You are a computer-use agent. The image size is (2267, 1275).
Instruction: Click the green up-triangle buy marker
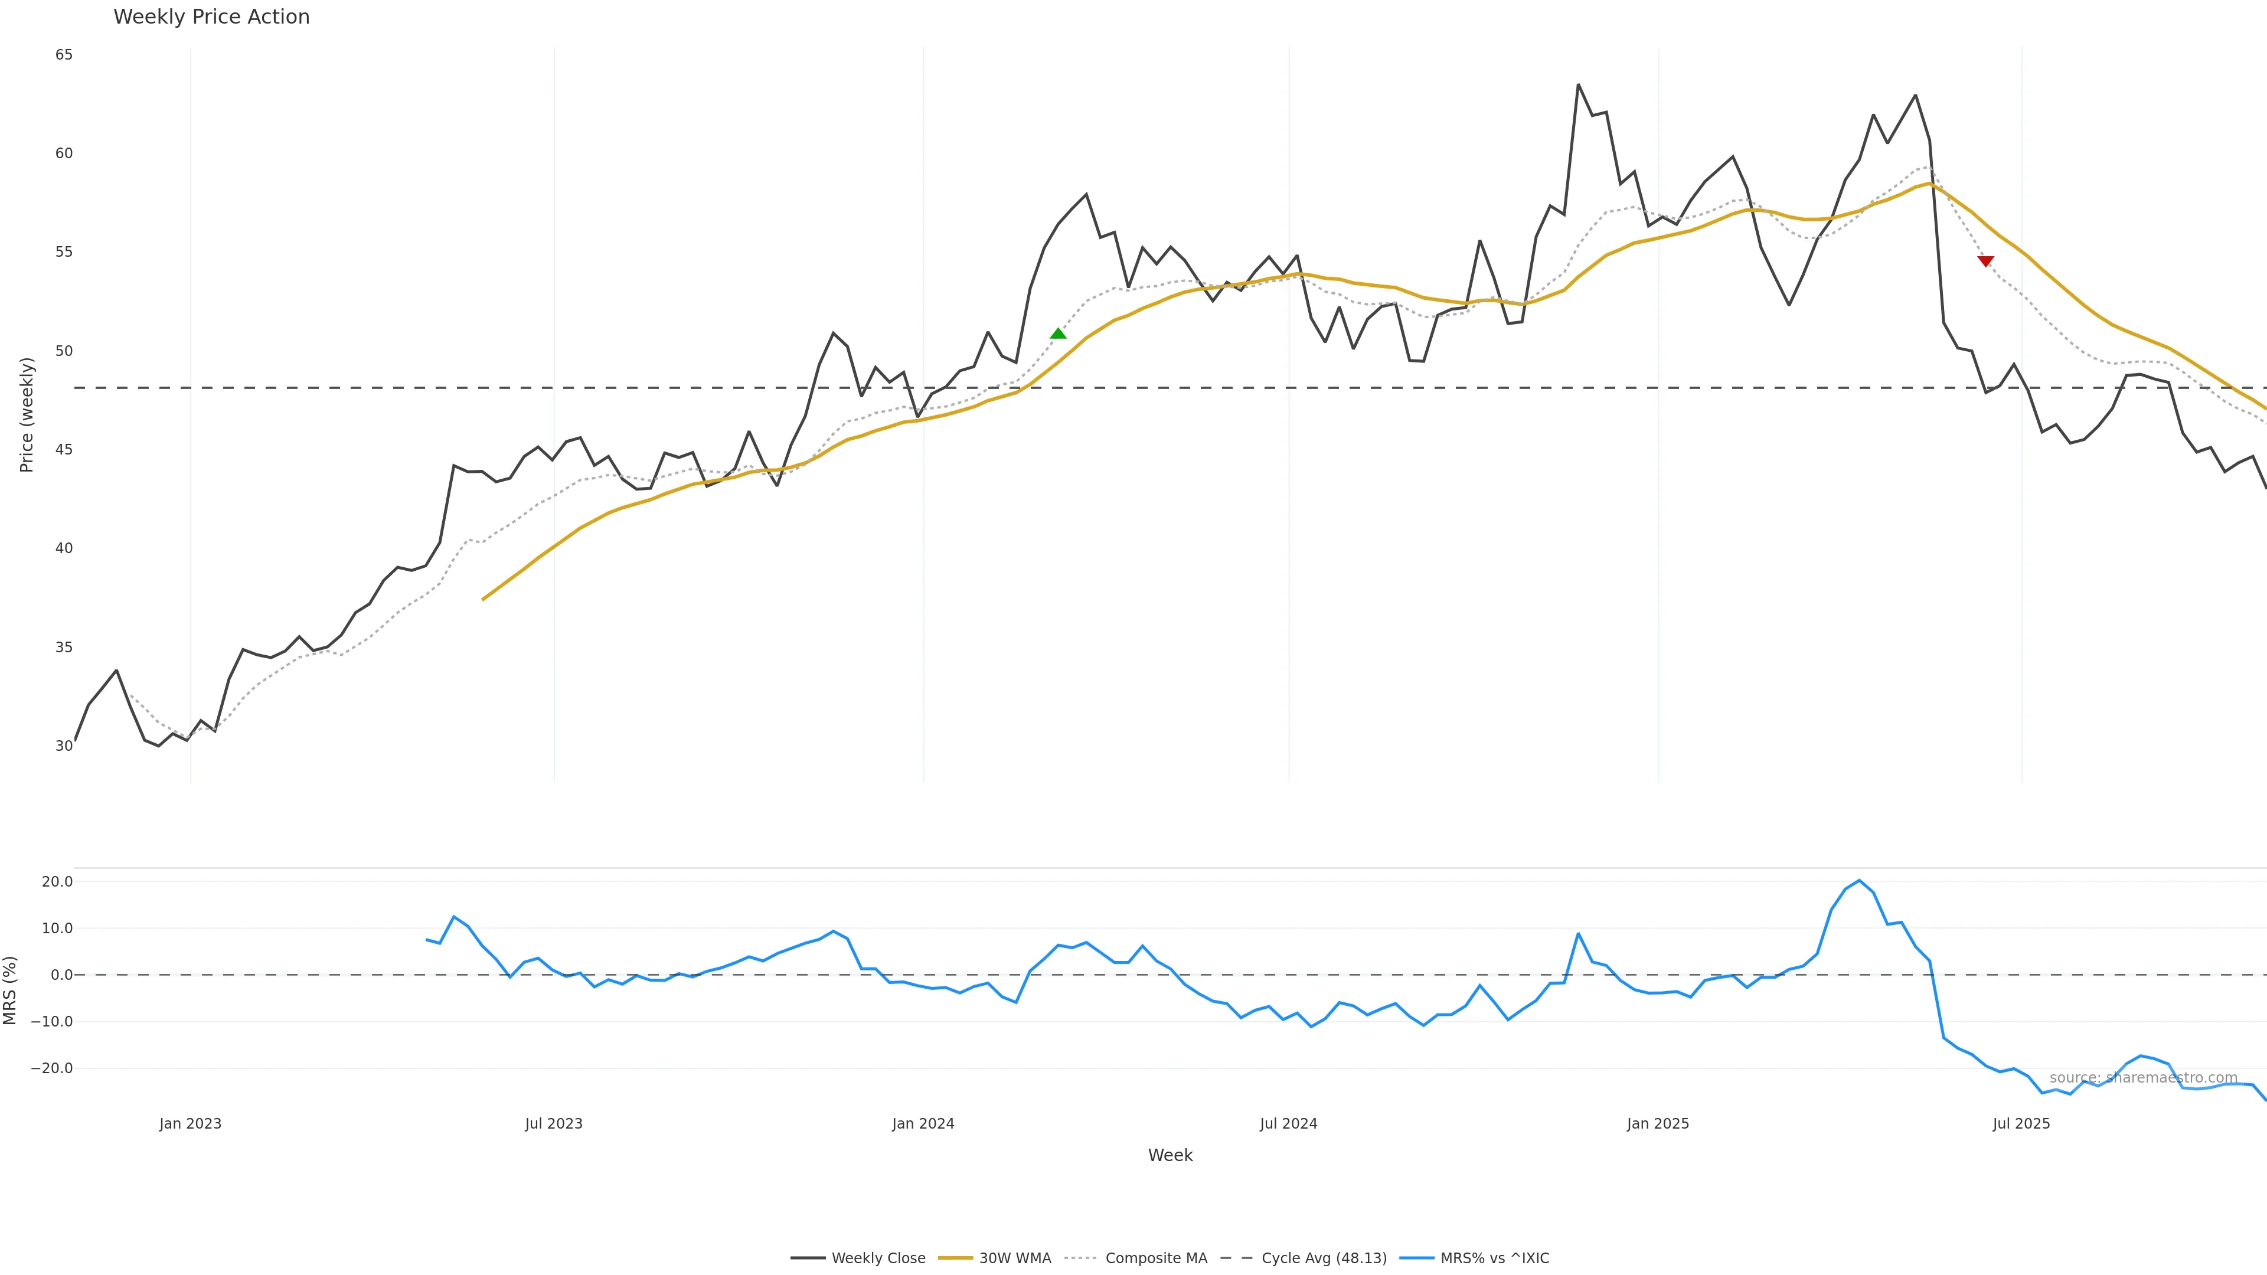click(1058, 334)
